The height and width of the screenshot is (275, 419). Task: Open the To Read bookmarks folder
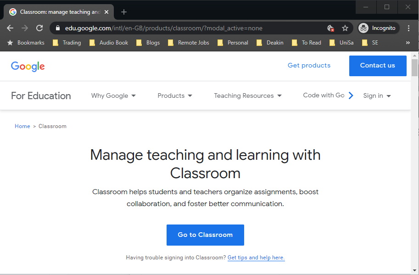[x=307, y=43]
